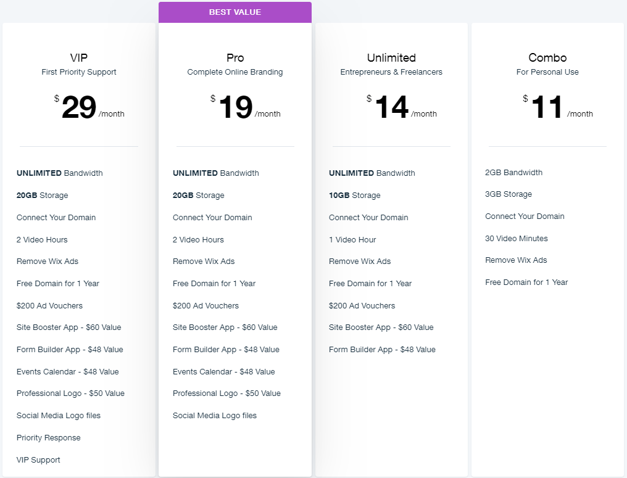This screenshot has height=478, width=627.
Task: Click the $14 per month price
Action: (402, 107)
